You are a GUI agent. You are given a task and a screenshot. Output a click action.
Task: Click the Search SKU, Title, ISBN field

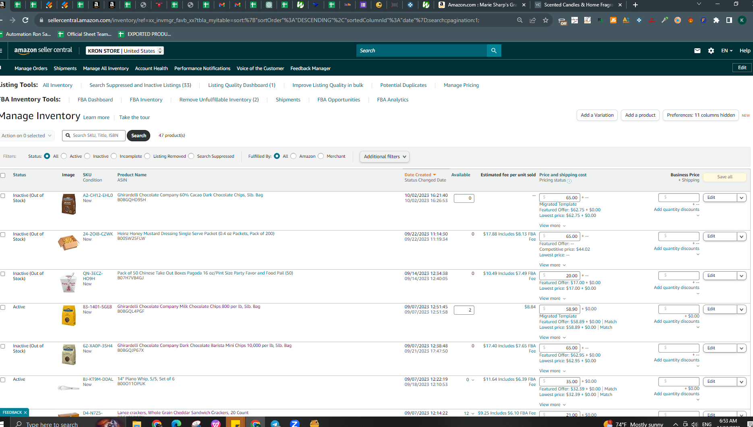pos(94,136)
